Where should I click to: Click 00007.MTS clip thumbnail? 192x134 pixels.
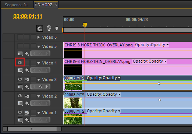click(x=73, y=86)
